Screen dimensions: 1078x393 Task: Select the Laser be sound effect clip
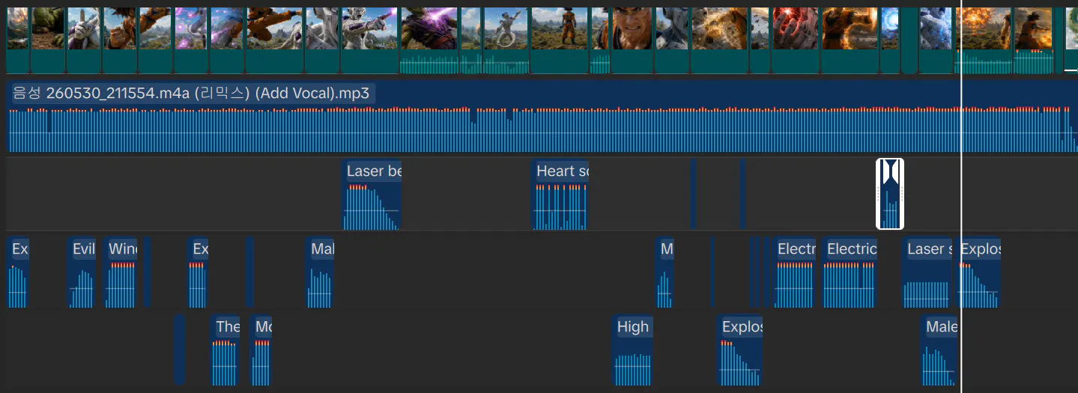tap(372, 195)
